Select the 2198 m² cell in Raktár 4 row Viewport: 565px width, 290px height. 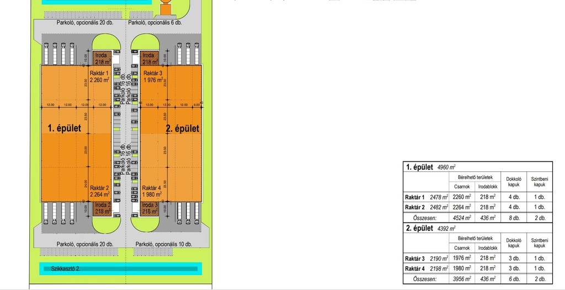439,268
